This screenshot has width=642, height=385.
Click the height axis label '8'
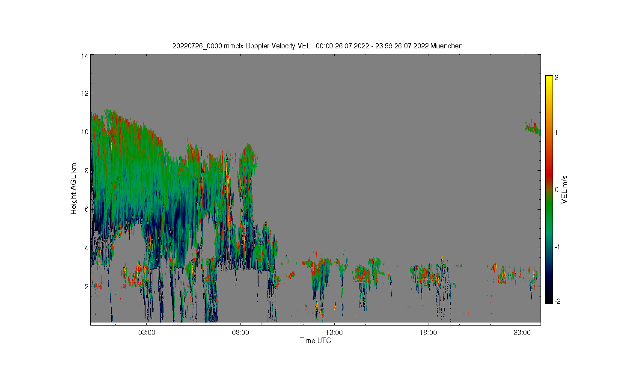[86, 170]
